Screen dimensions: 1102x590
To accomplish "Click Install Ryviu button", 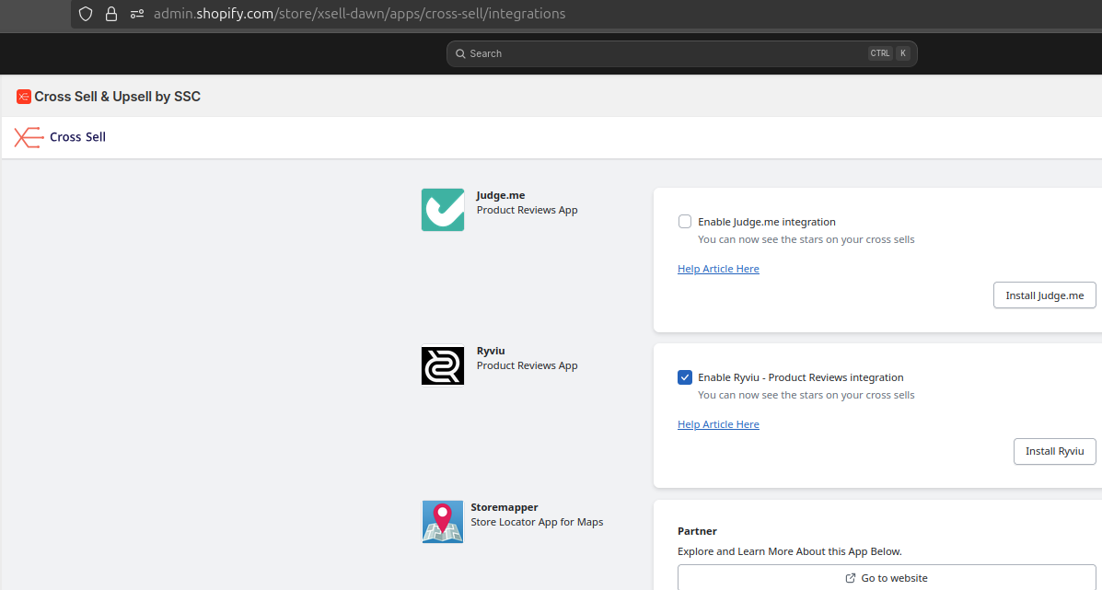I will point(1054,451).
